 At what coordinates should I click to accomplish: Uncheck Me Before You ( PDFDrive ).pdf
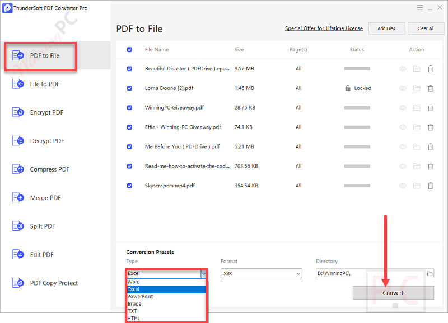tap(129, 146)
